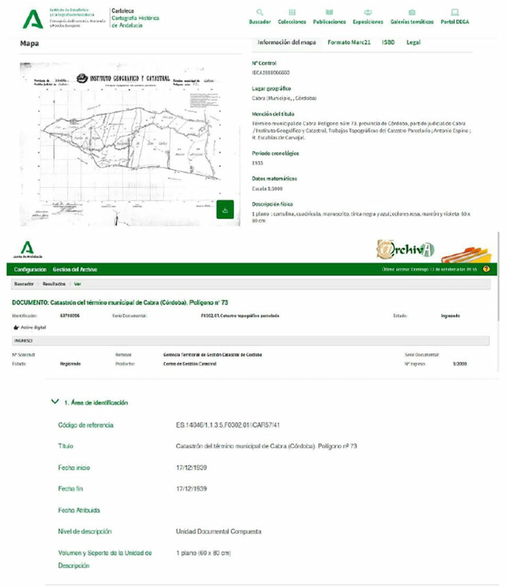Open the Galerías temáticas camera icon
506x587 pixels.
[411, 13]
